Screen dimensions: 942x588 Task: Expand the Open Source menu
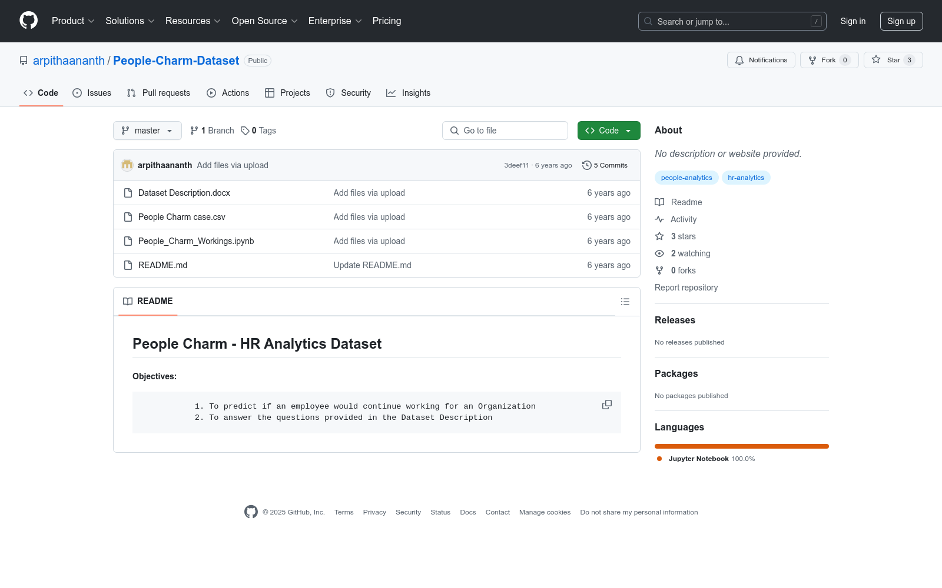265,21
